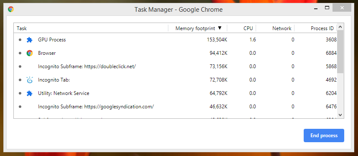Toggle Memory footprint sort arrow
The image size is (358, 156).
point(220,28)
